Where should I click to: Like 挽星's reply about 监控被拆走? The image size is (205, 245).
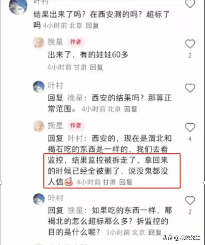(190, 127)
